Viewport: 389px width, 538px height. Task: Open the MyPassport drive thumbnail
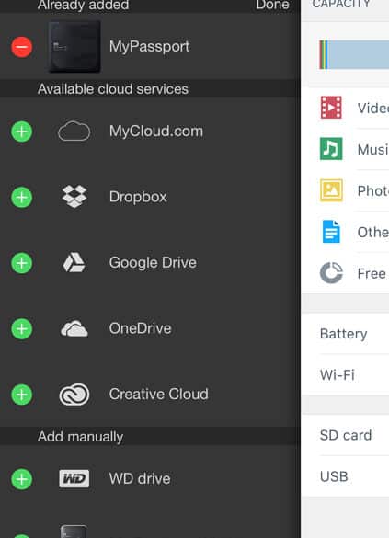click(x=74, y=47)
